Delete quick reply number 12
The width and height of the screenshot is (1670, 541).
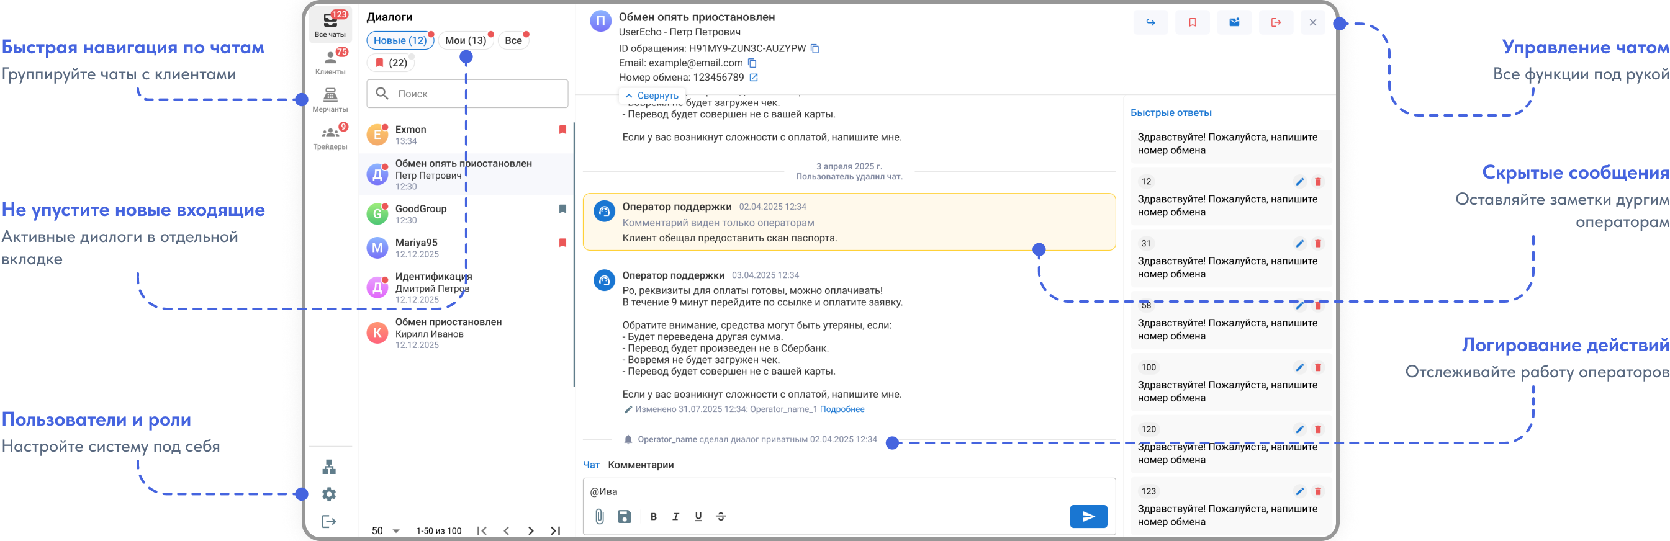click(1317, 181)
